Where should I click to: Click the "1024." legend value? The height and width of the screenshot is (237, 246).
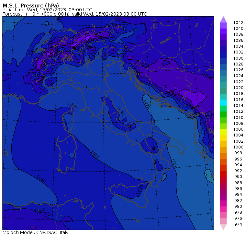[x=239, y=76]
